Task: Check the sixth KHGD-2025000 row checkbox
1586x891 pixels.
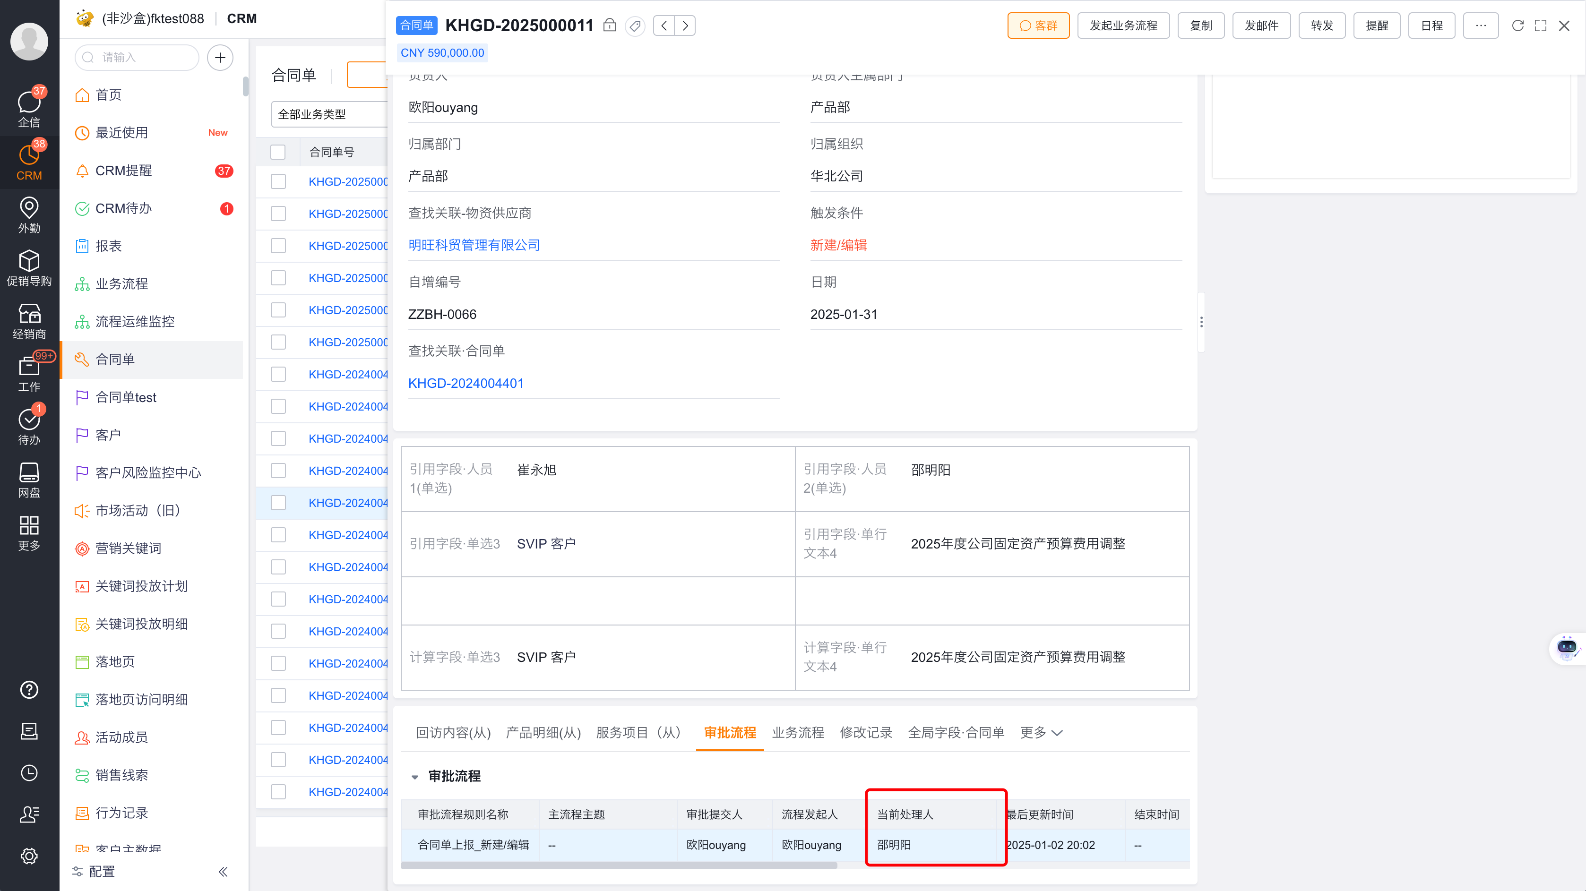Action: click(278, 342)
